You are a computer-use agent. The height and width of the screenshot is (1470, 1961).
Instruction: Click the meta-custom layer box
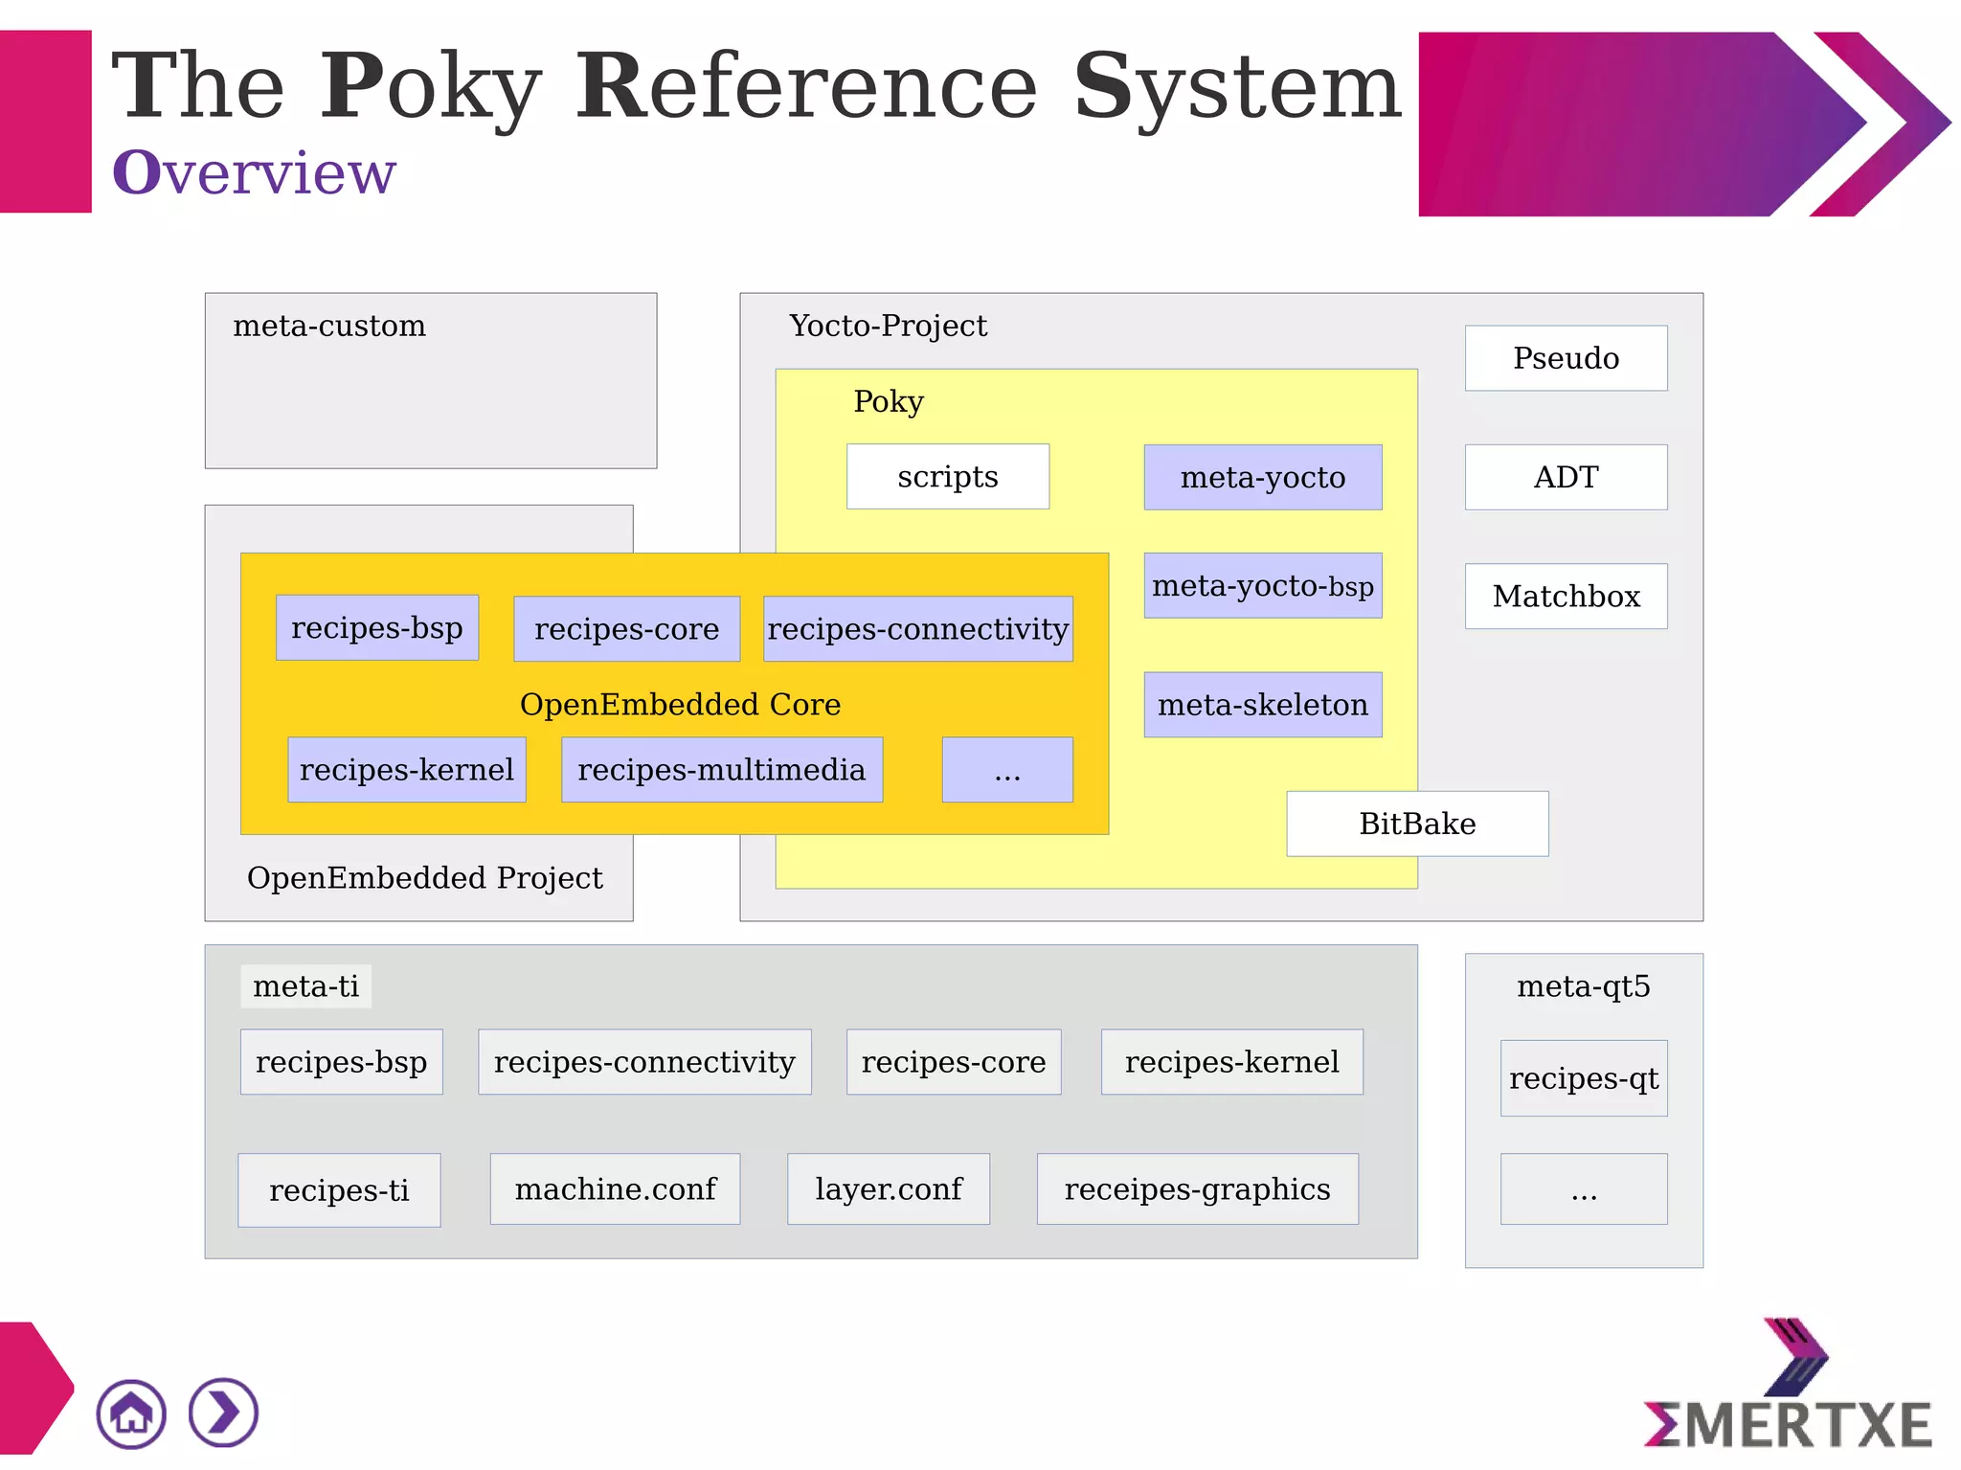coord(430,381)
